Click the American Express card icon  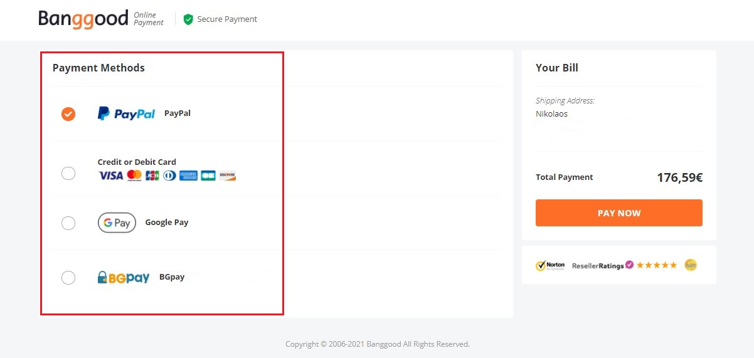click(189, 176)
